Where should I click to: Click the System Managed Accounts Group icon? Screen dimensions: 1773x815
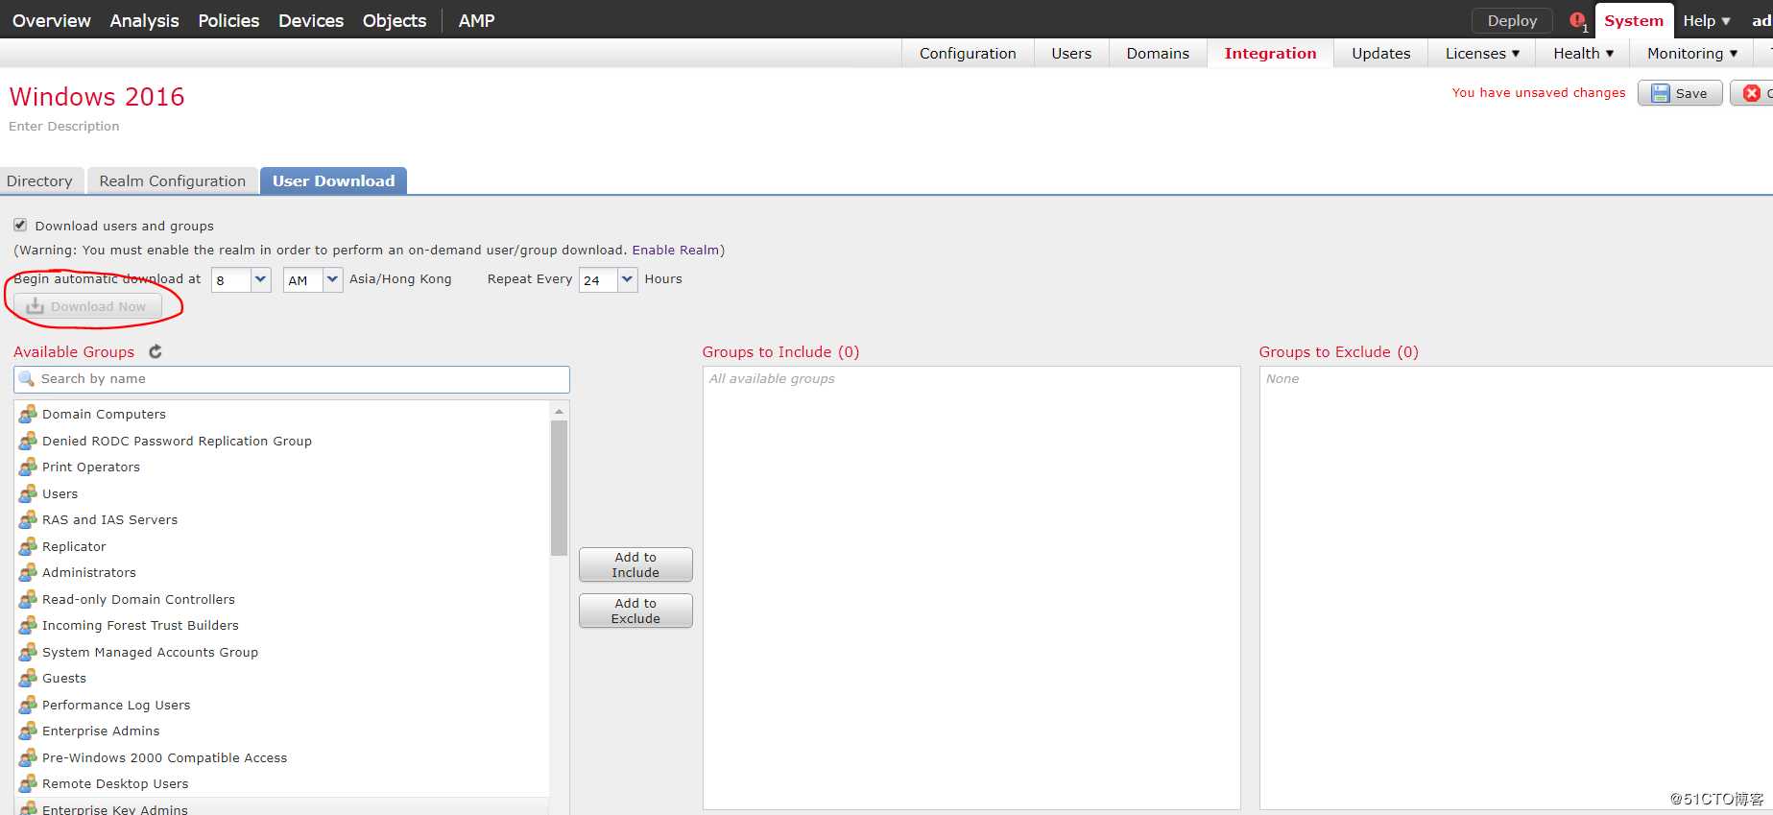(28, 652)
